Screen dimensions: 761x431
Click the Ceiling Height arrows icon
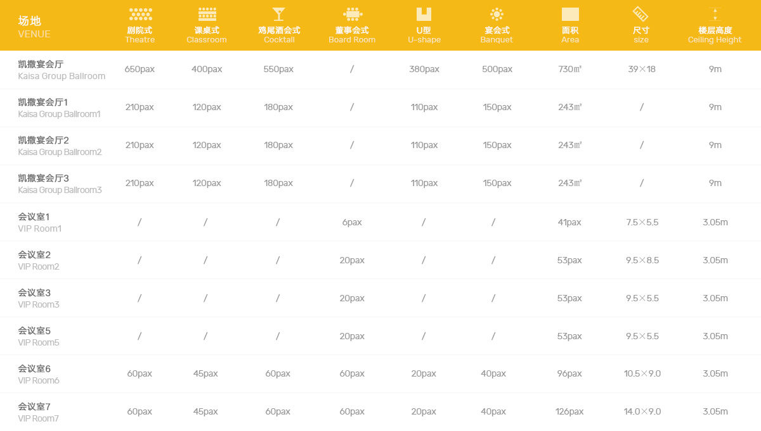(x=715, y=15)
